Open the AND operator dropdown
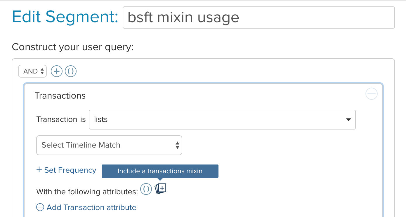 32,71
